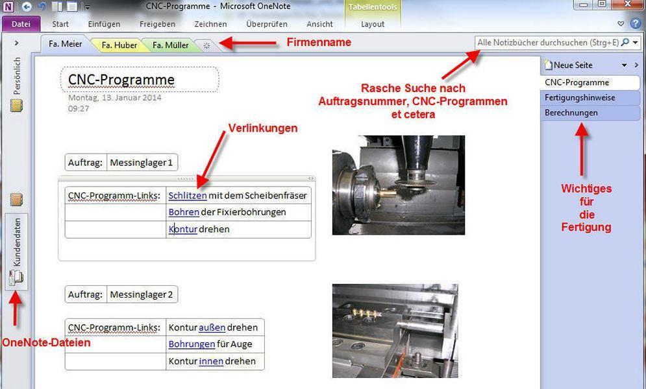The width and height of the screenshot is (646, 389).
Task: Open the Bohren link
Action: pos(184,212)
